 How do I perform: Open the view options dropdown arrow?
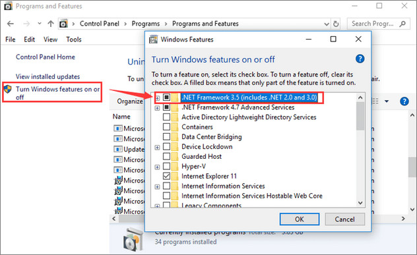(387, 101)
